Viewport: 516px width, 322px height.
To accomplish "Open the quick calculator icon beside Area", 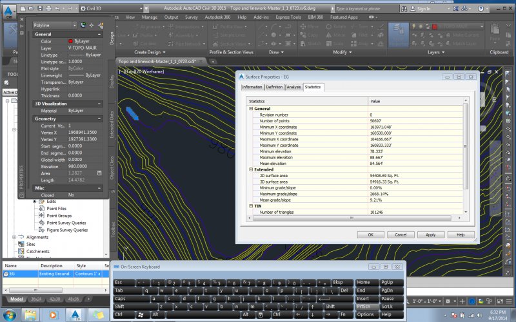I will (x=99, y=173).
